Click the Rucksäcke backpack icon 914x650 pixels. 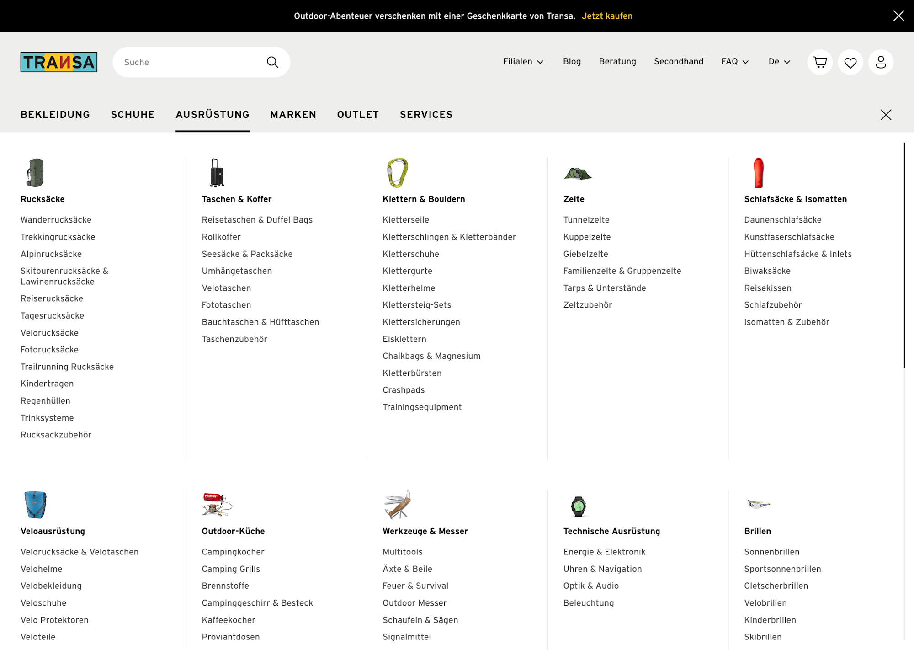click(x=35, y=173)
